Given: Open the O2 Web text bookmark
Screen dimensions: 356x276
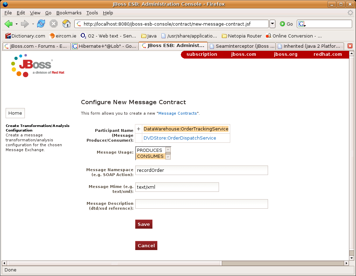Looking at the screenshot, I should tap(108, 36).
